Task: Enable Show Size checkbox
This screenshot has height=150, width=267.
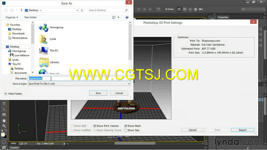Action: click(x=126, y=130)
